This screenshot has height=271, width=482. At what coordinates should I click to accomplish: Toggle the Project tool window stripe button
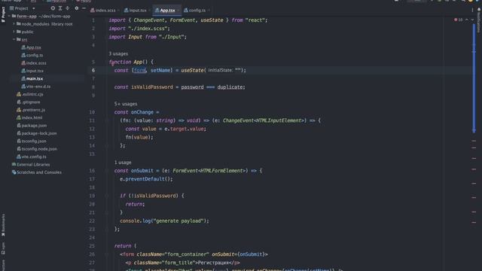click(3, 14)
